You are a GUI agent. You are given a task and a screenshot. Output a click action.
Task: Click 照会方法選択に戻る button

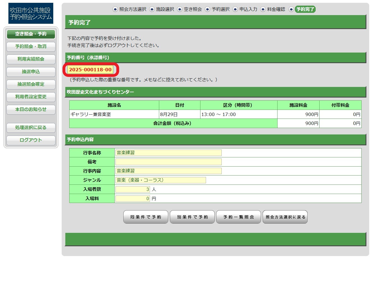[x=285, y=217]
